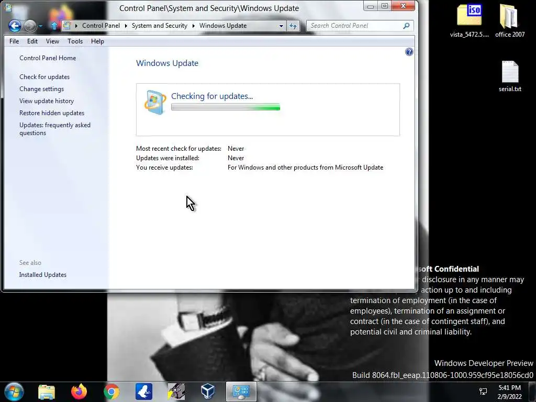Click the address bar Control Panel icon
The image size is (536, 402).
click(x=68, y=26)
